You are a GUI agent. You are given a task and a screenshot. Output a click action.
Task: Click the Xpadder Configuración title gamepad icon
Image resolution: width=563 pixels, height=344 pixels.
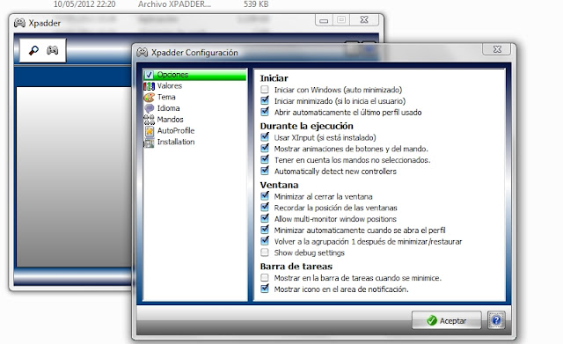tap(142, 53)
